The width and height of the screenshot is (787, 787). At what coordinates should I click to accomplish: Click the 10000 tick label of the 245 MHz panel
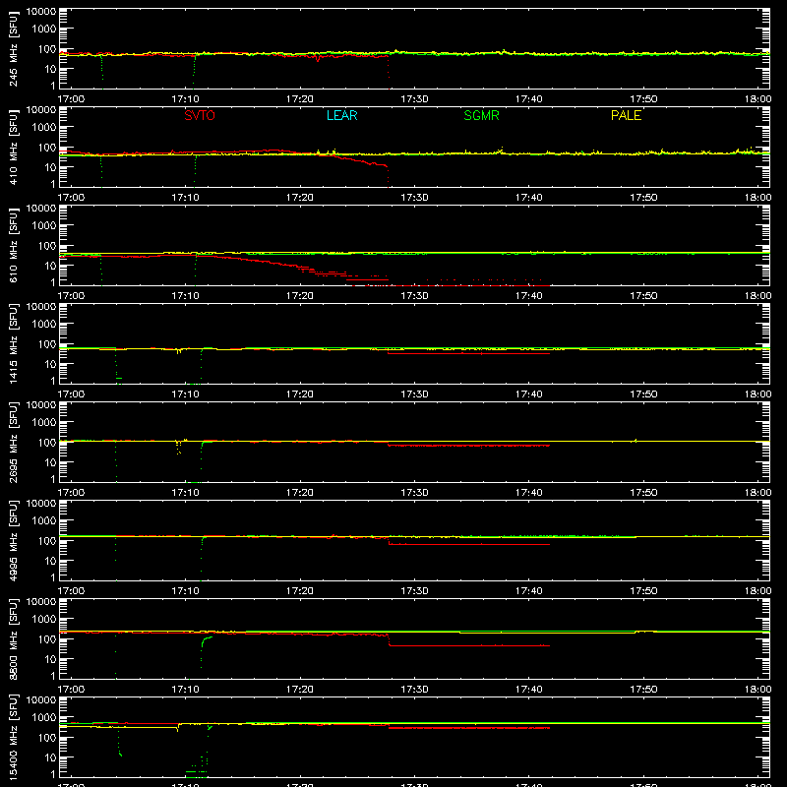[41, 12]
